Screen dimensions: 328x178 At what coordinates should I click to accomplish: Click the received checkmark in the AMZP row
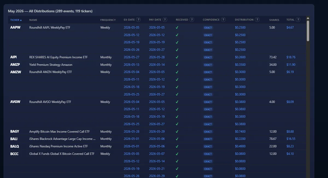[177, 65]
